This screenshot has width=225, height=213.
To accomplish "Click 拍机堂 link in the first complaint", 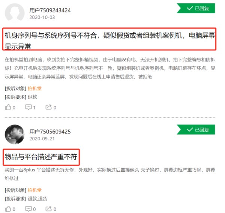I will pos(34,88).
